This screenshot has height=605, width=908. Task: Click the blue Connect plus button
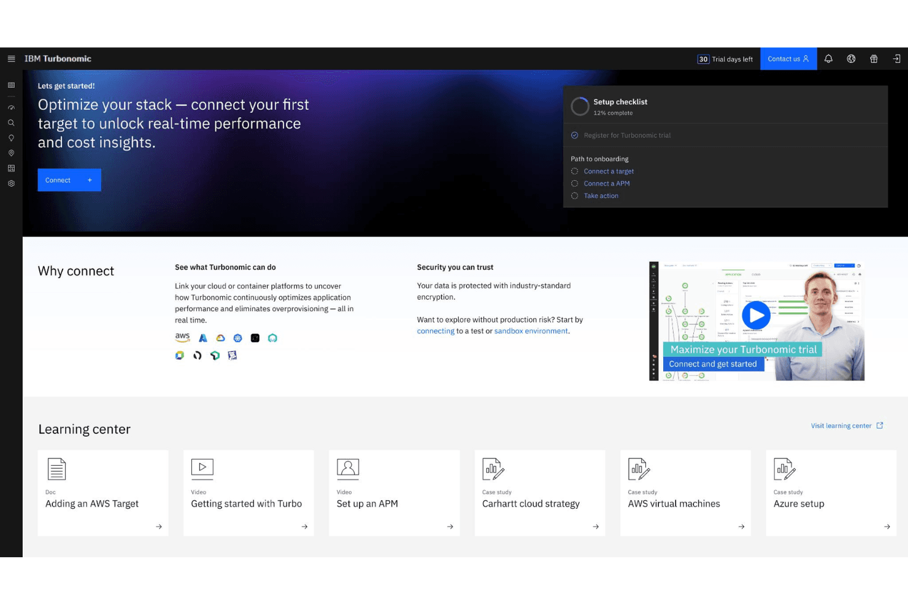point(69,180)
